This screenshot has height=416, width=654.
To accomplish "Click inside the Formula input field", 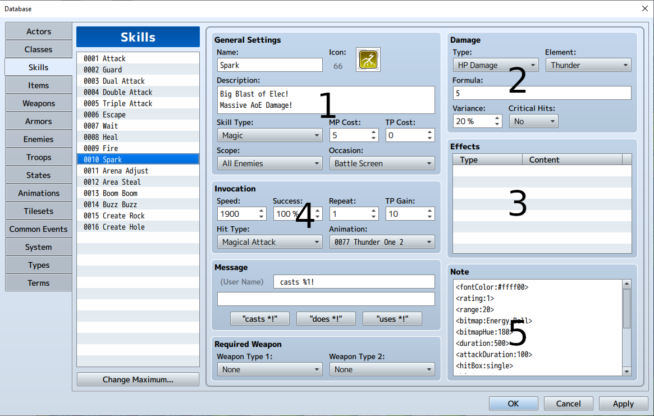I will coord(542,93).
